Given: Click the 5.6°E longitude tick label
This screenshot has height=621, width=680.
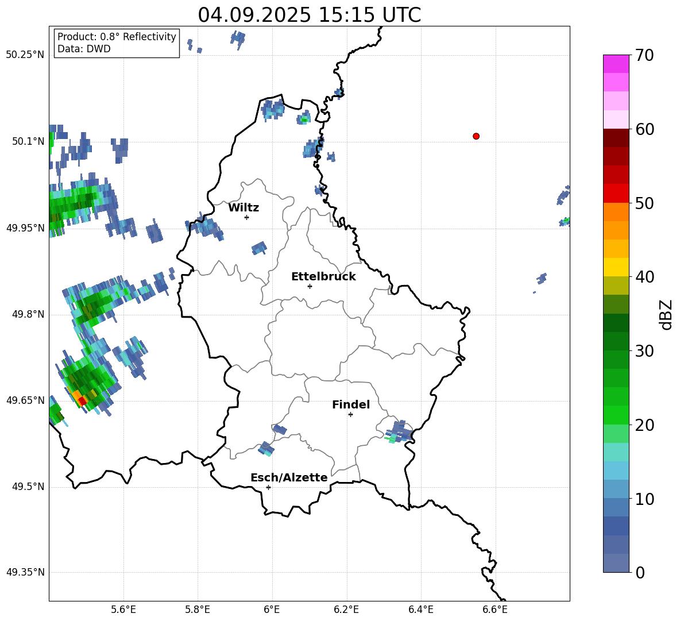Looking at the screenshot, I should pyautogui.click(x=123, y=610).
